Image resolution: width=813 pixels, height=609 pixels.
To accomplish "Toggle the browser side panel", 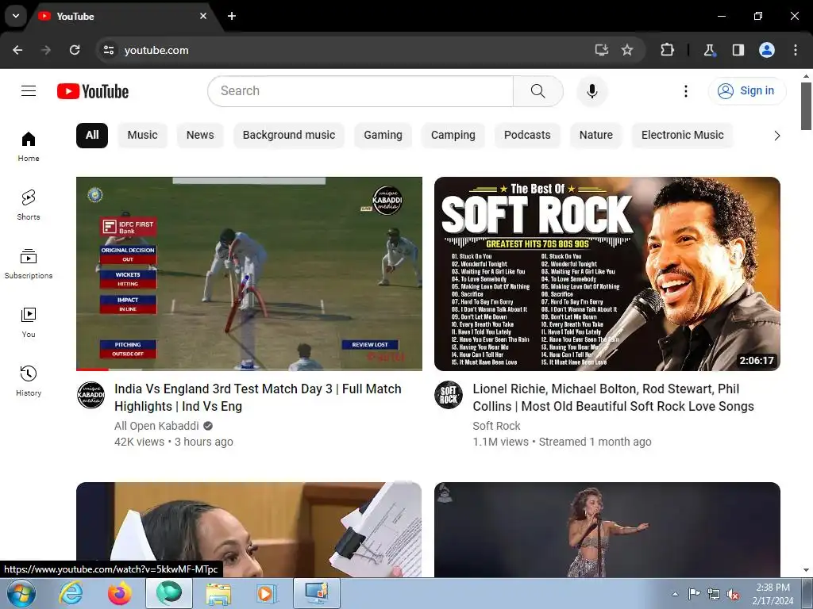I will [738, 50].
